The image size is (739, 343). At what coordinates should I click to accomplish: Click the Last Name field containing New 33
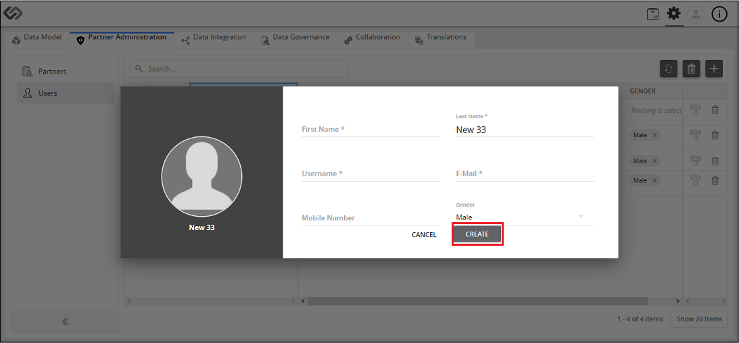tap(525, 130)
